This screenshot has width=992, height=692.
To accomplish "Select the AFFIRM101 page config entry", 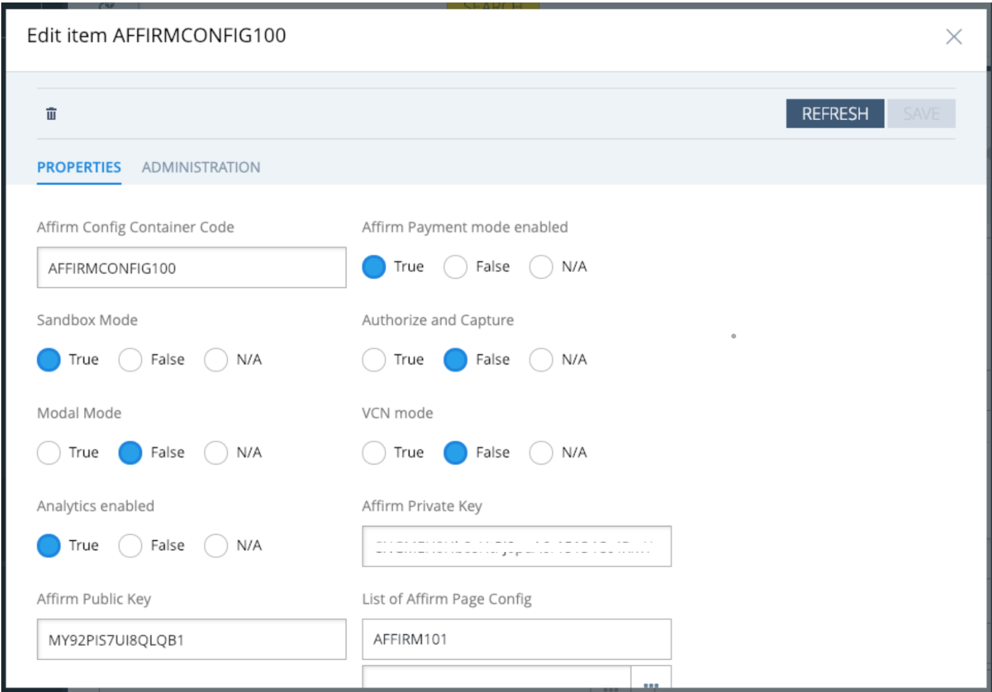I will (517, 639).
